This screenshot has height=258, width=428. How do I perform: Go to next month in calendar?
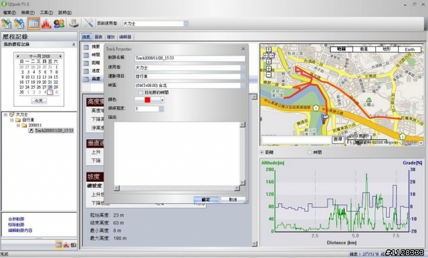point(60,56)
